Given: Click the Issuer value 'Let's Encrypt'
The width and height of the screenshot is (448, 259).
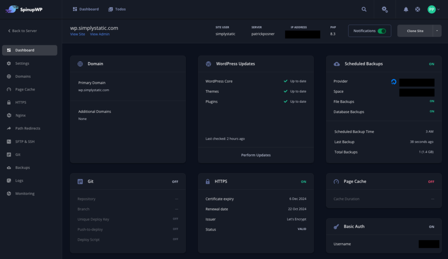Looking at the screenshot, I should pyautogui.click(x=296, y=219).
